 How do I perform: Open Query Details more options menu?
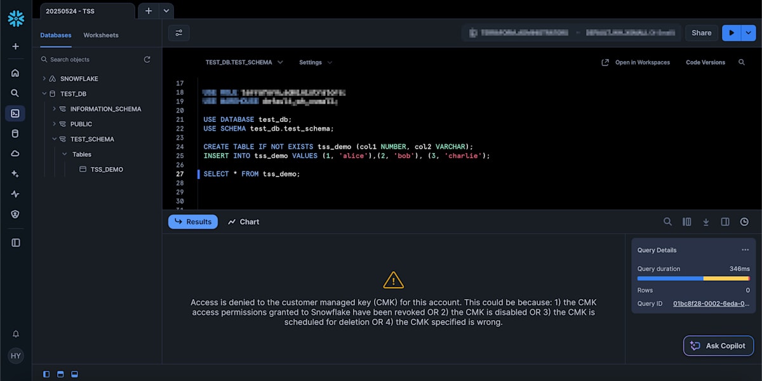pyautogui.click(x=745, y=250)
